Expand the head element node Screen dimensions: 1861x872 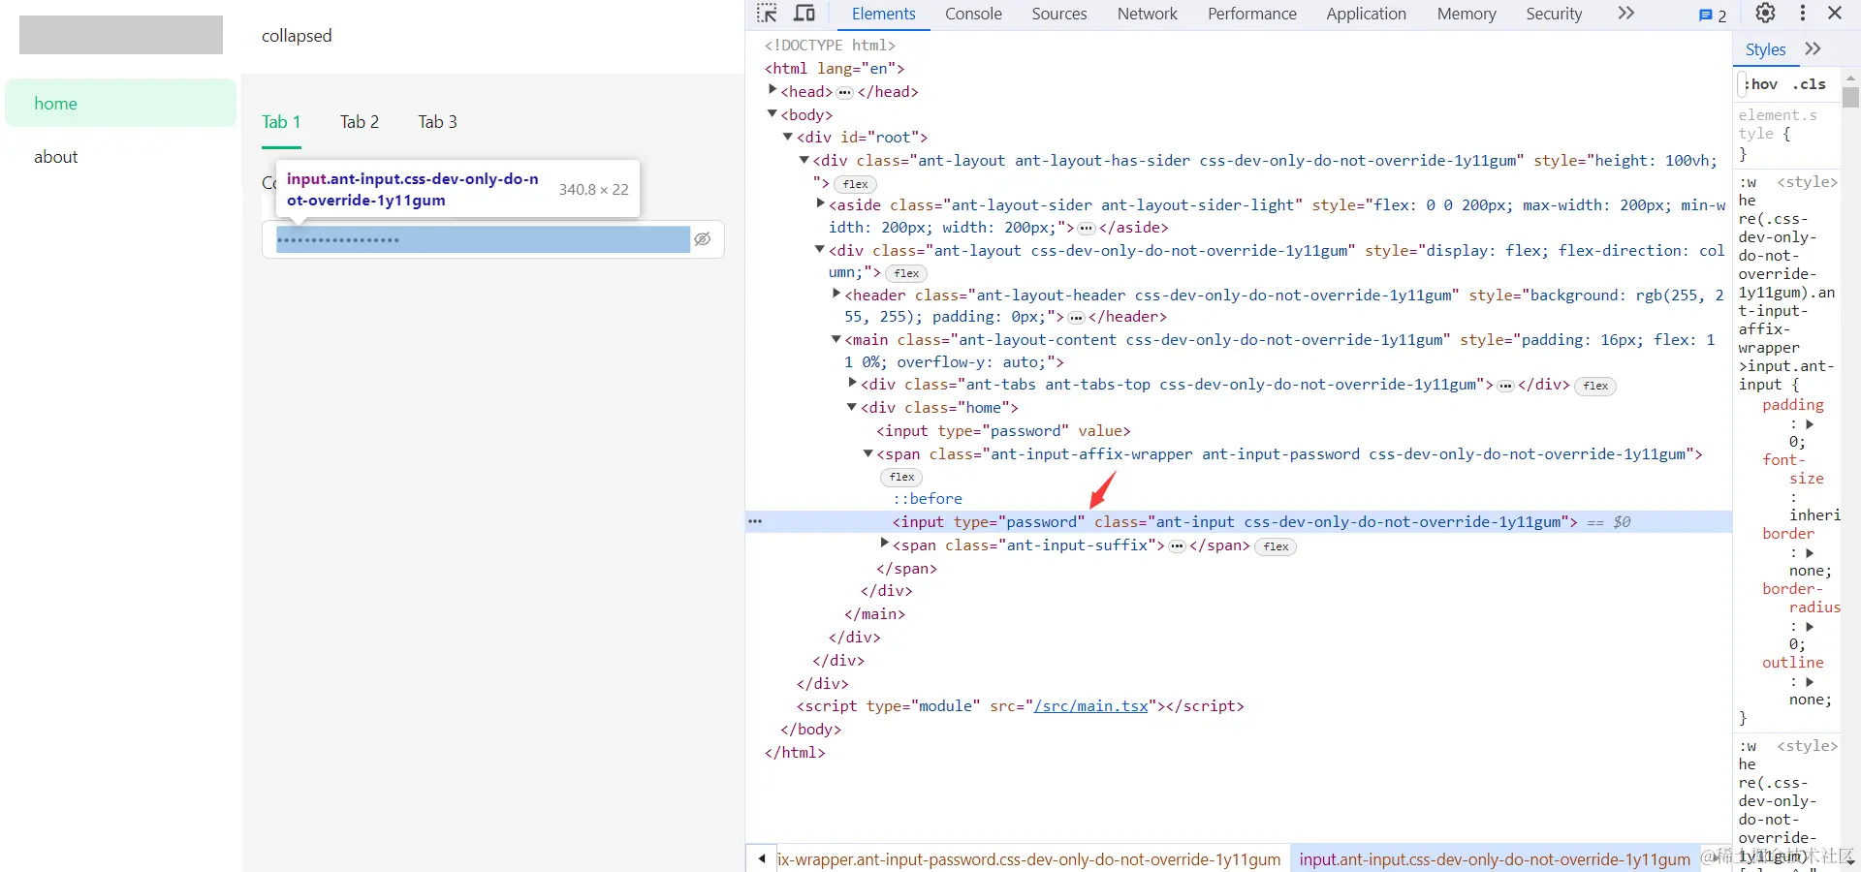pos(773,90)
